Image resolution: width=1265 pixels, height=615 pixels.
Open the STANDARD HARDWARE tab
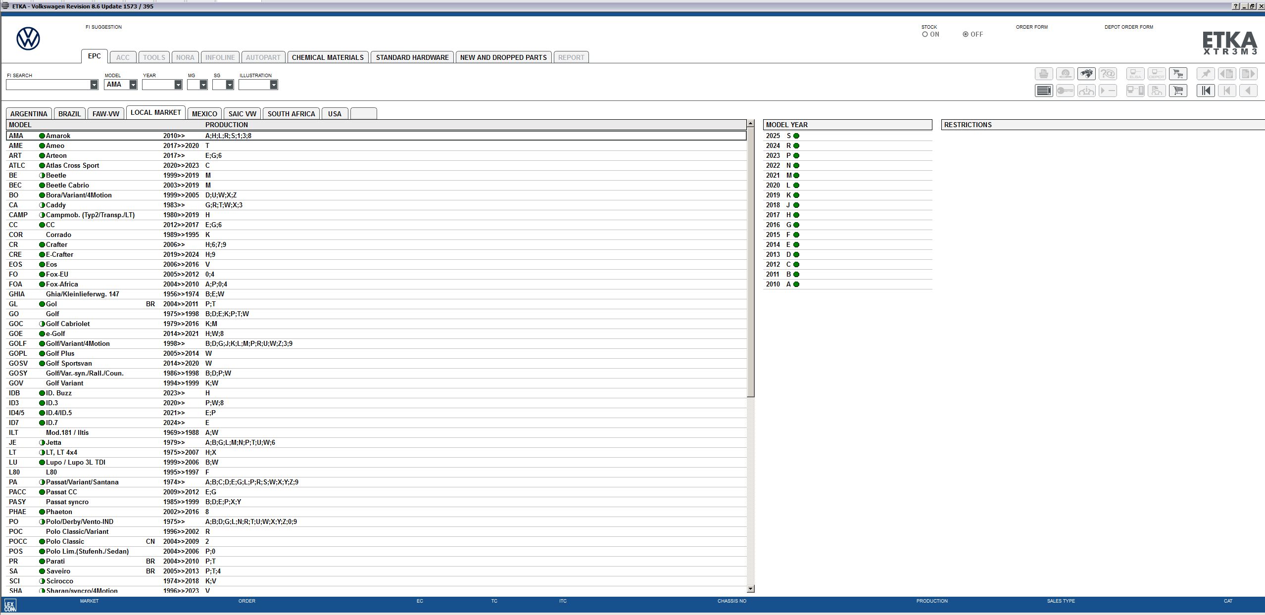(412, 57)
